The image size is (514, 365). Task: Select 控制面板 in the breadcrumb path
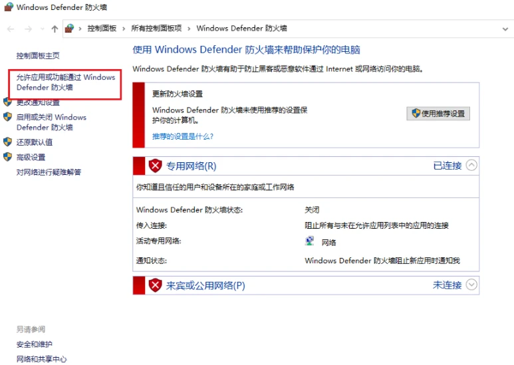(102, 29)
